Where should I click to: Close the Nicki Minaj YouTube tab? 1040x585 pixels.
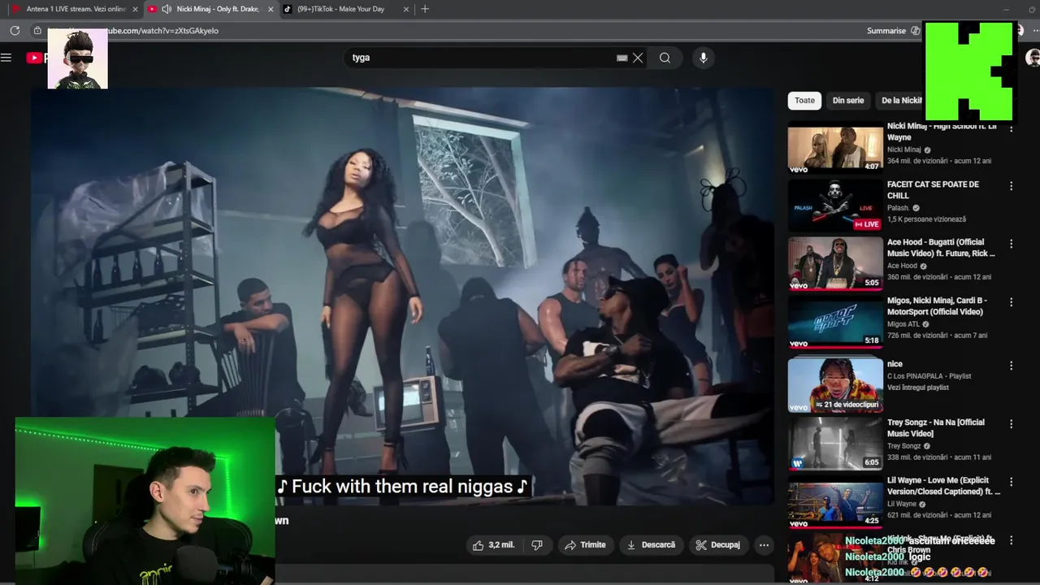click(x=271, y=9)
